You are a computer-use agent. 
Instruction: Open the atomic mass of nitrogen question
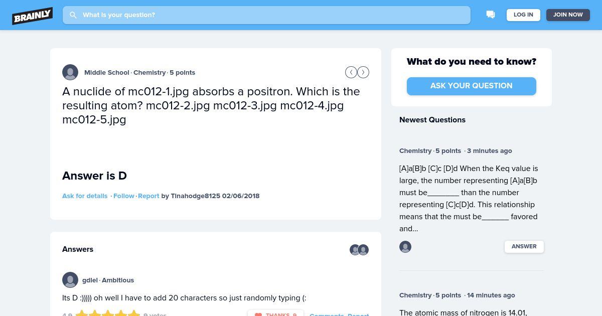(463, 312)
